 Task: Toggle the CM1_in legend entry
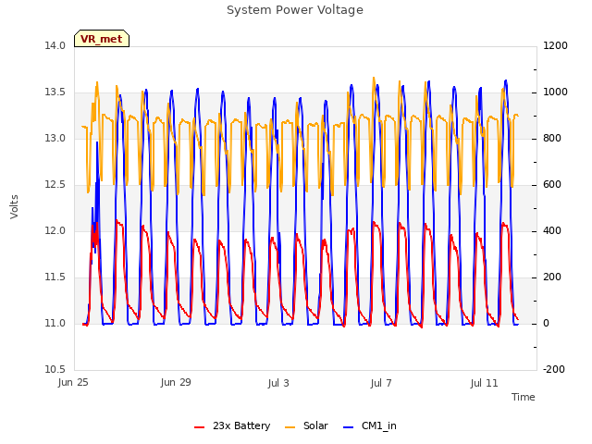pos(370,425)
